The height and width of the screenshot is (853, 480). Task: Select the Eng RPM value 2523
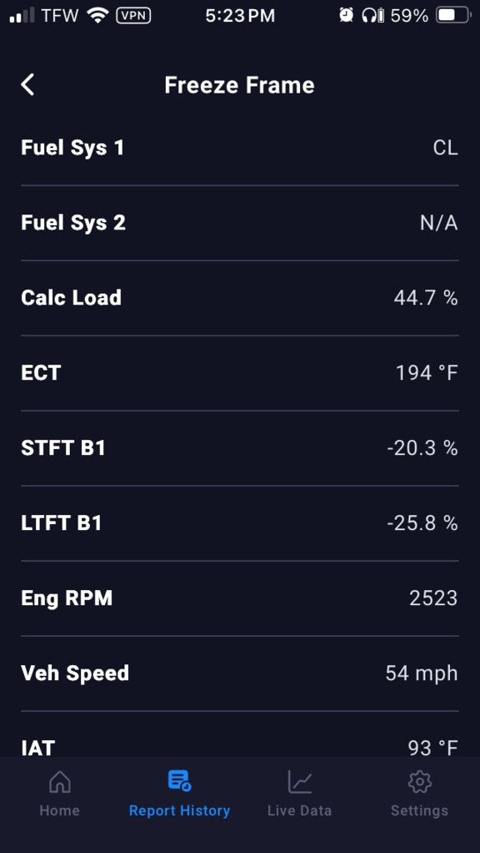point(433,598)
